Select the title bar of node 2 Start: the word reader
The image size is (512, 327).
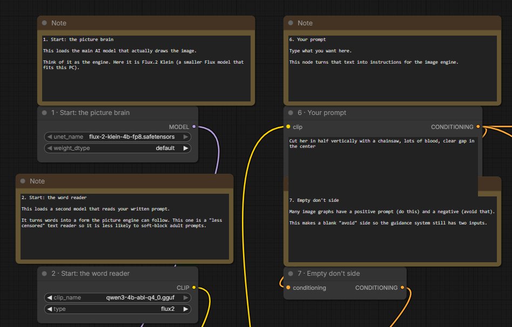click(x=118, y=274)
